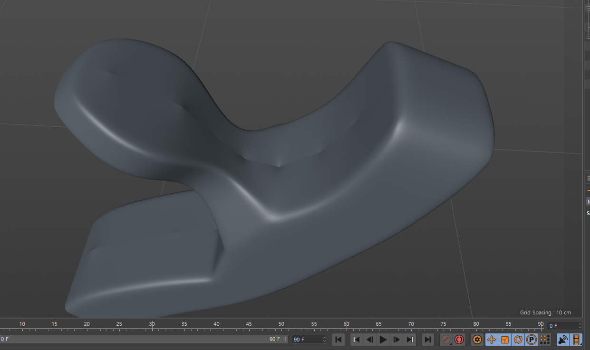Screen dimensions: 590x350
Task: Go to the next keyframe
Action: click(x=410, y=340)
